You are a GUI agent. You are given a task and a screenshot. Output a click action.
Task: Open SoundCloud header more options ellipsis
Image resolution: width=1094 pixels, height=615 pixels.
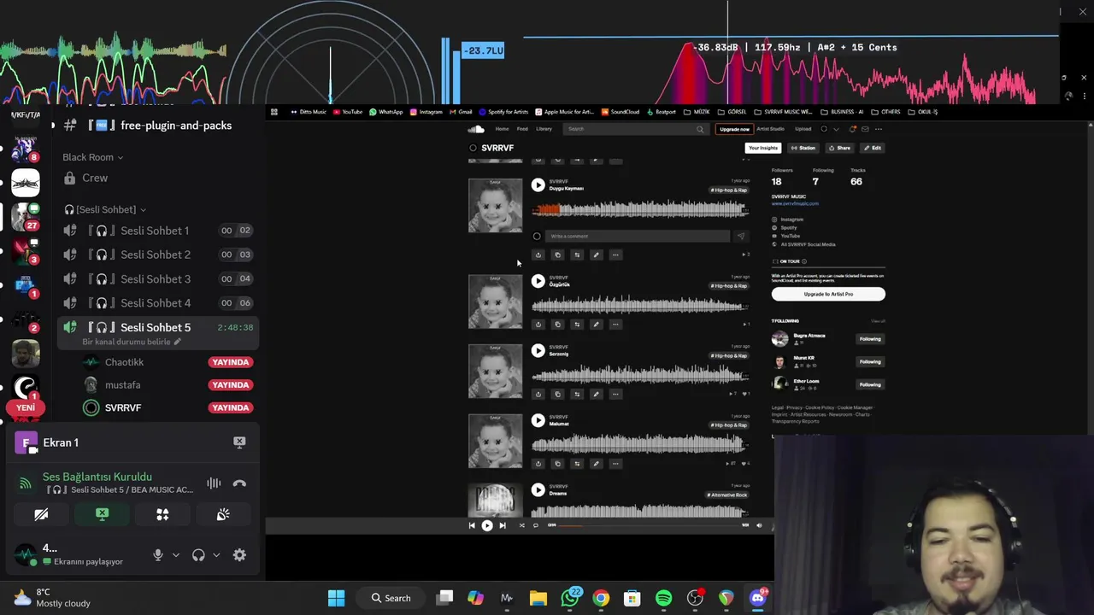(x=879, y=129)
